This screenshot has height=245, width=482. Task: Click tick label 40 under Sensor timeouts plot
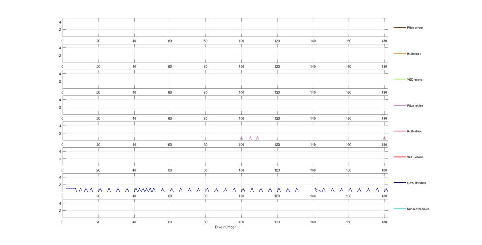click(x=134, y=222)
